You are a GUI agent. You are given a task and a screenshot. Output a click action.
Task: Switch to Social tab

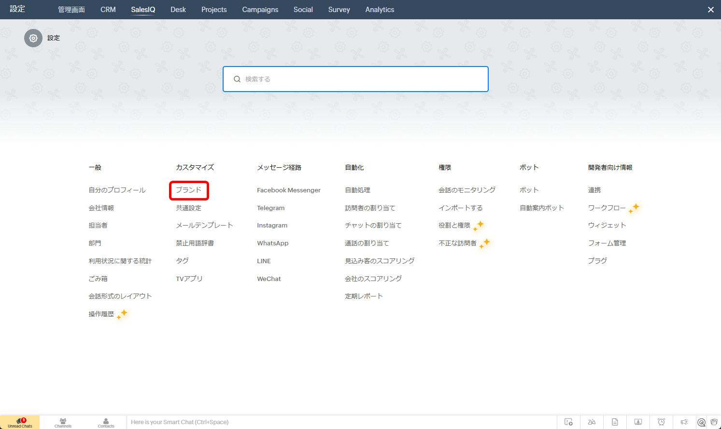coord(303,10)
